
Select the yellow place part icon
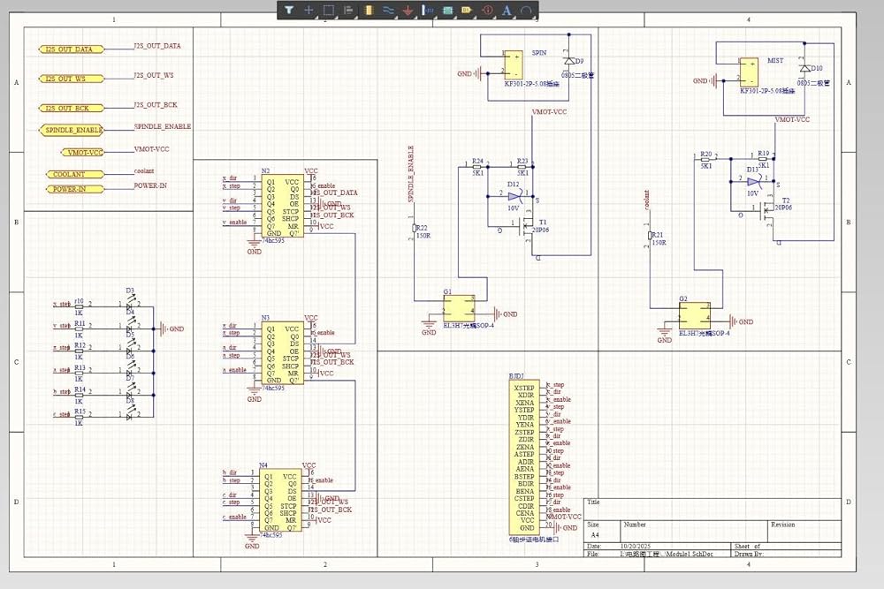tap(368, 11)
